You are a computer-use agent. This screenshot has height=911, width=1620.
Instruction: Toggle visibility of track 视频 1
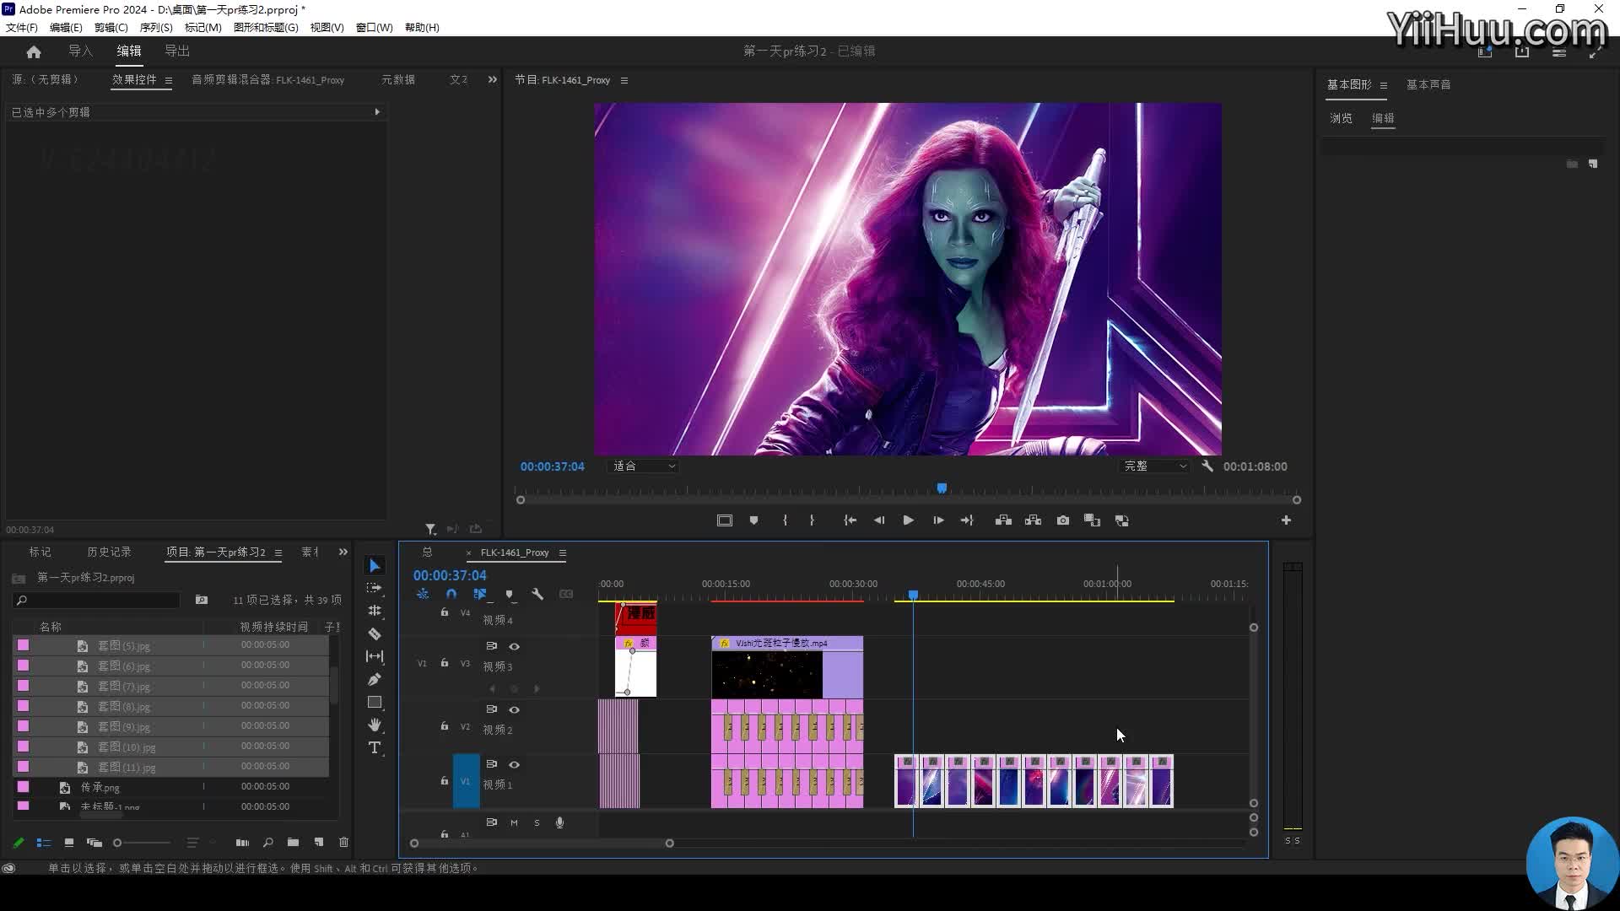tap(514, 764)
